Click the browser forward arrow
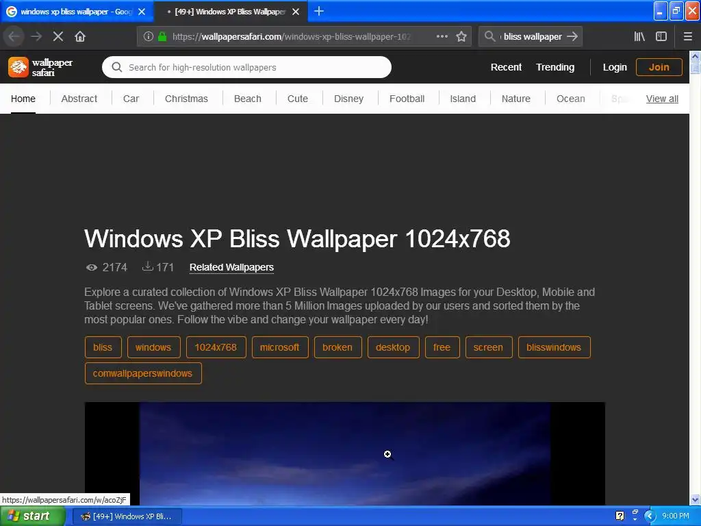Viewport: 701px width, 526px height. point(36,36)
